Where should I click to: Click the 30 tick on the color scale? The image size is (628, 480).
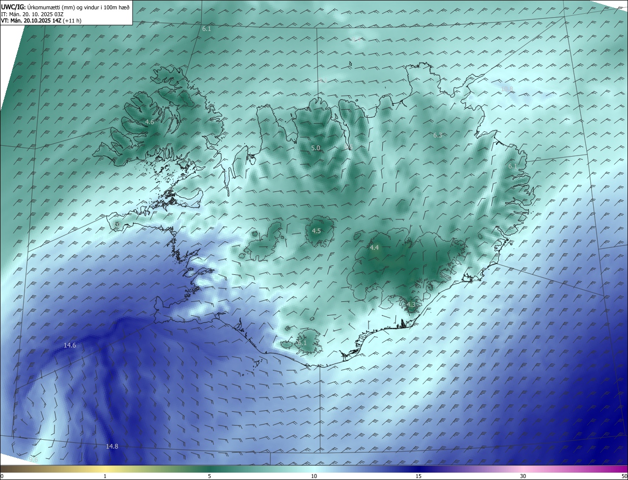pyautogui.click(x=523, y=476)
